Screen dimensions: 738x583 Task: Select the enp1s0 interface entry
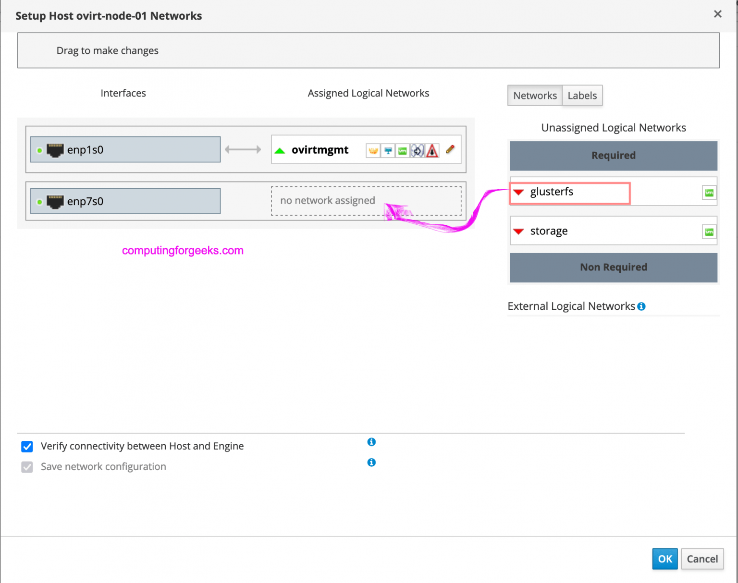(125, 149)
